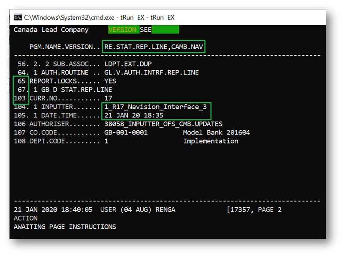Screen dimensions: 344x257
Task: Click the 1_R17_Navision_Interface_3 inputter value
Action: (x=157, y=107)
